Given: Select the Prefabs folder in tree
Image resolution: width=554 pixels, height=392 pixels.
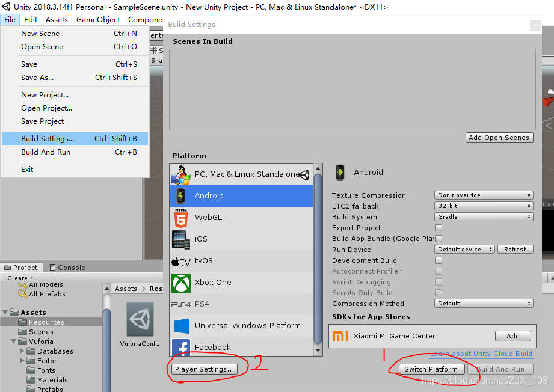Looking at the screenshot, I should pos(50,389).
